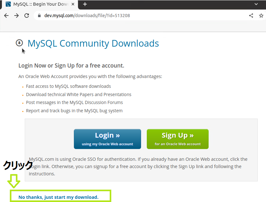Toggle the bookmark star for this page
266x202 pixels.
coord(262,15)
